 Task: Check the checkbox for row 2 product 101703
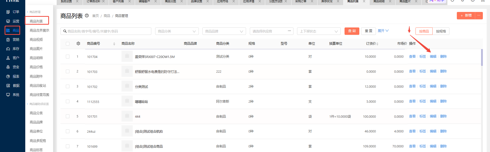68,71
